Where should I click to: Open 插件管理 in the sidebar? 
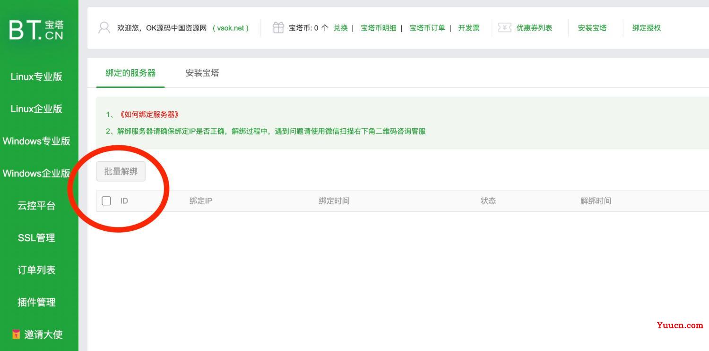coord(36,302)
